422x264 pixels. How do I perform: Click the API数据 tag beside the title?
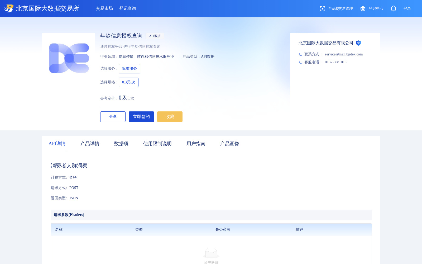[x=155, y=36]
